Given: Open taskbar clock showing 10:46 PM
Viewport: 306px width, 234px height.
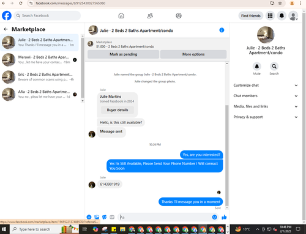Looking at the screenshot, I should (x=285, y=229).
